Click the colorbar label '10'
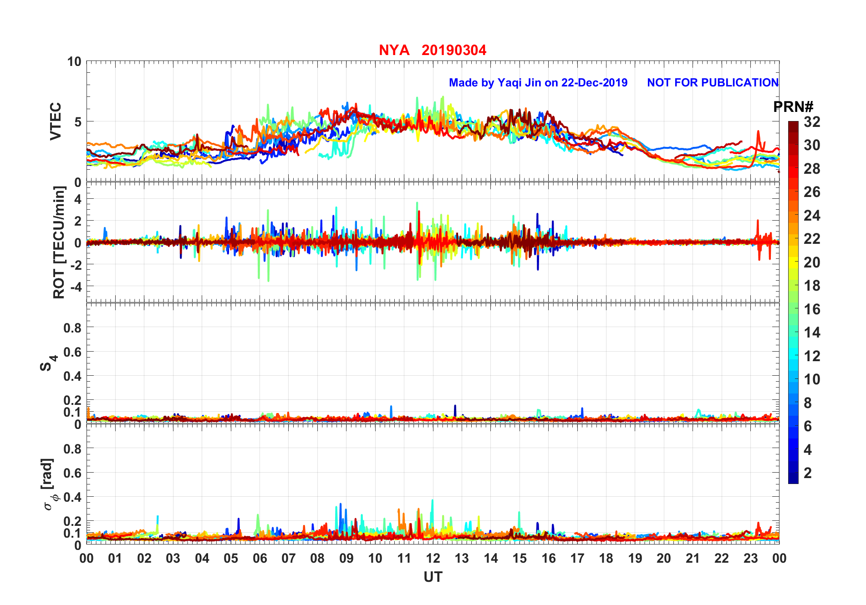Image resolution: width=866 pixels, height=605 pixels. pyautogui.click(x=812, y=379)
